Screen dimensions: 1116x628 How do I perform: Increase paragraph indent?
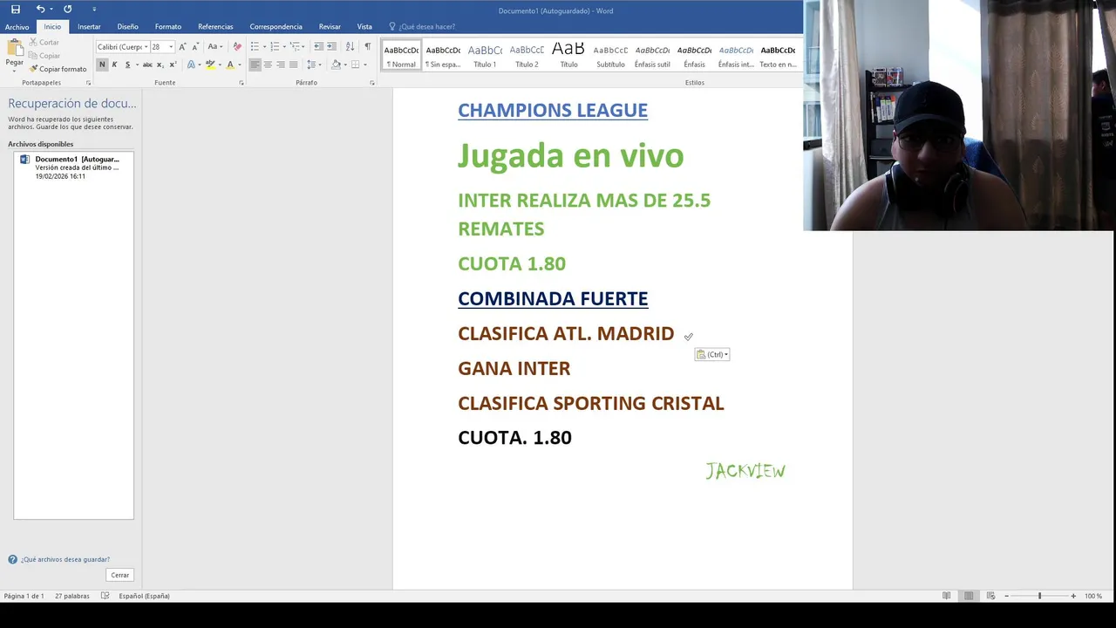tap(331, 47)
